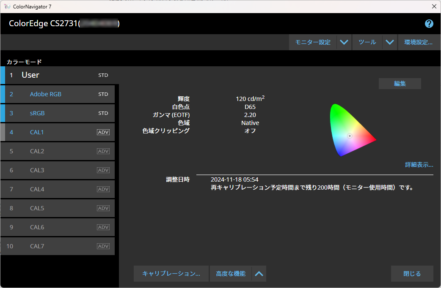Expand the モニター設定 dropdown arrow
The image size is (441, 288).
[344, 42]
